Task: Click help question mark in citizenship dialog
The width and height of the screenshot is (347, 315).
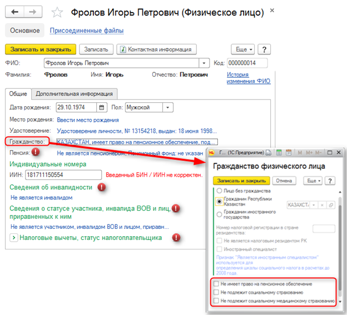Action: (x=329, y=181)
